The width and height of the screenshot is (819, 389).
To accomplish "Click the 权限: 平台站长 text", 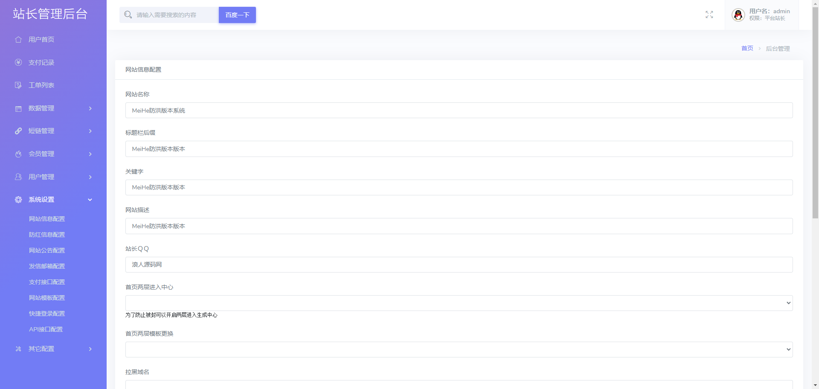I will point(767,18).
